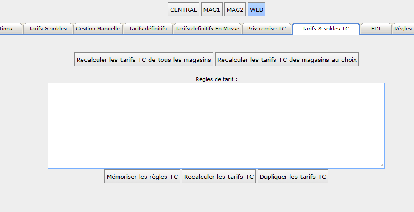This screenshot has height=212, width=414.
Task: Open the EDI tab
Action: [376, 29]
